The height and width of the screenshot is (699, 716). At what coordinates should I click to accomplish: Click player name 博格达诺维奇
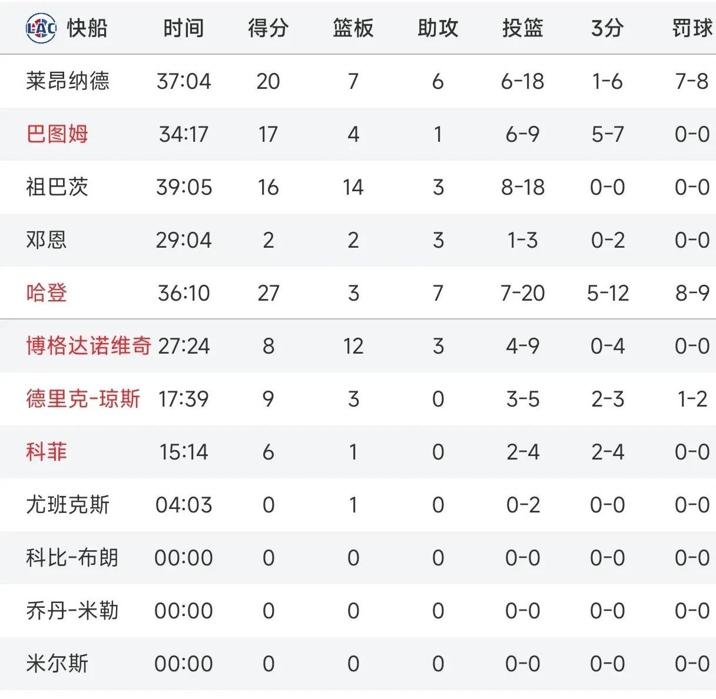click(89, 345)
